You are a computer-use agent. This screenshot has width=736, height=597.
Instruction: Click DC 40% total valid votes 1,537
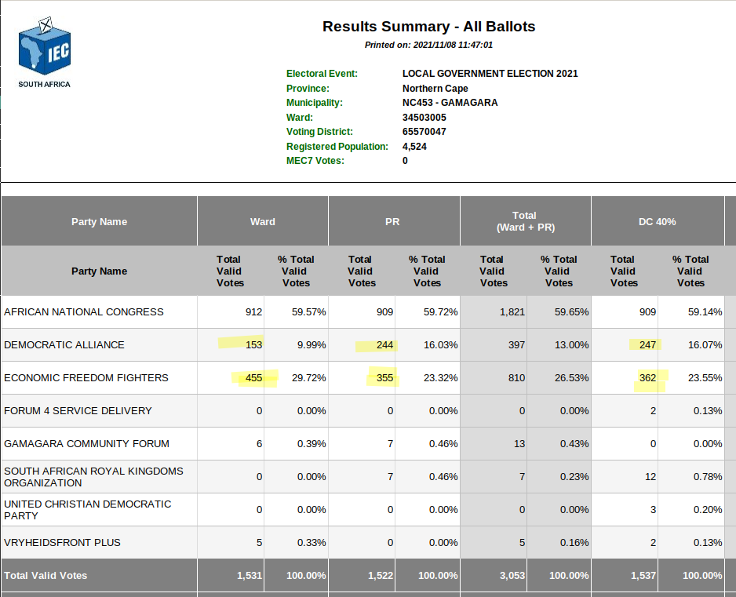click(x=643, y=575)
